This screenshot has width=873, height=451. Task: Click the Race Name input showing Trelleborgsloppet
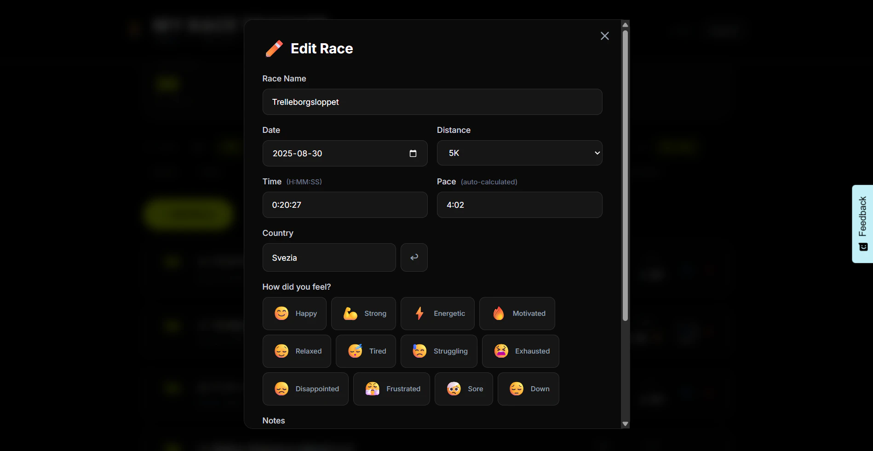pos(432,102)
